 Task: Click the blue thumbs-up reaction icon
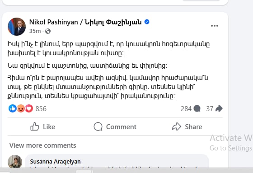13,108
